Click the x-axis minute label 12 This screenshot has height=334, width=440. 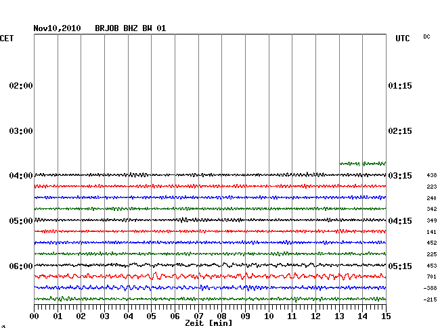(x=315, y=316)
